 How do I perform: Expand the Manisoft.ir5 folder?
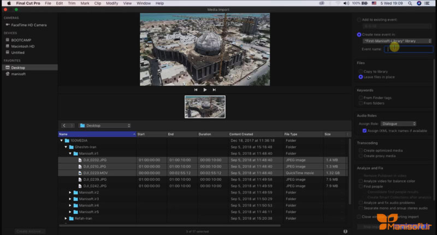(70, 212)
